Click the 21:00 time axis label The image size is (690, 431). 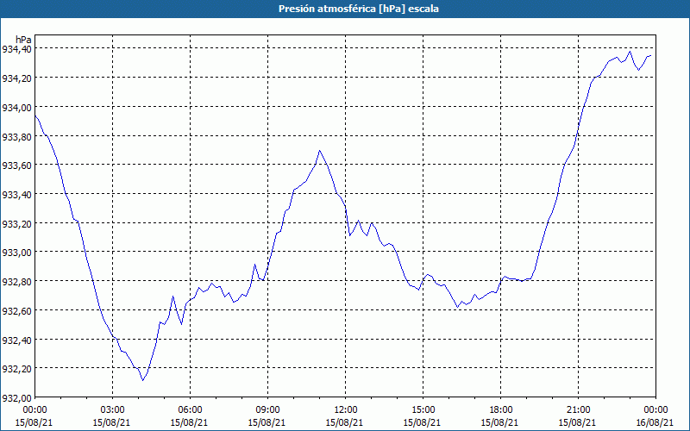point(578,410)
